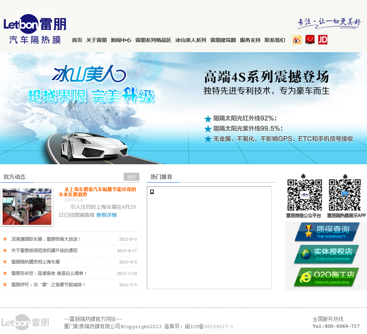This screenshot has width=367, height=334.
Task: Click the Letbon 雷朋 header logo
Action: (35, 29)
